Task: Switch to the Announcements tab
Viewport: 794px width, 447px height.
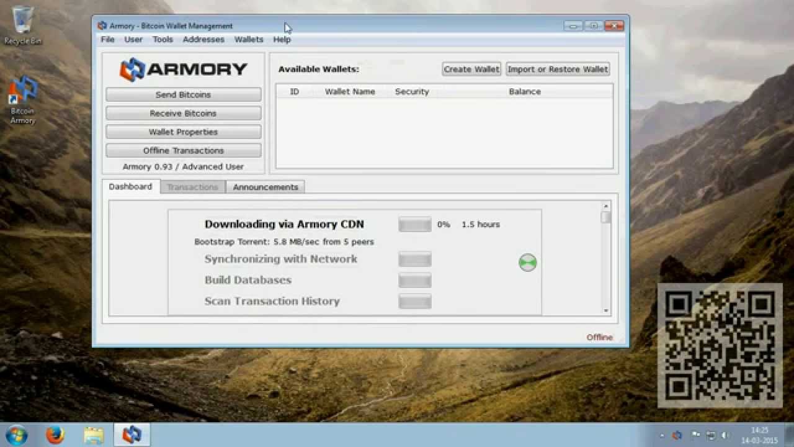Action: tap(265, 187)
